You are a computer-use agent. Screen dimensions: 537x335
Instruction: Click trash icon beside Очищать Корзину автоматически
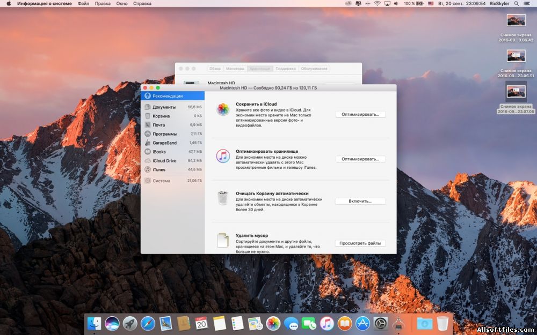[x=223, y=198]
